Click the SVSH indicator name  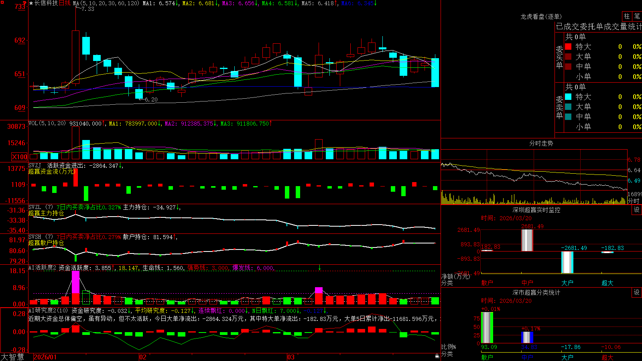[x=35, y=237]
